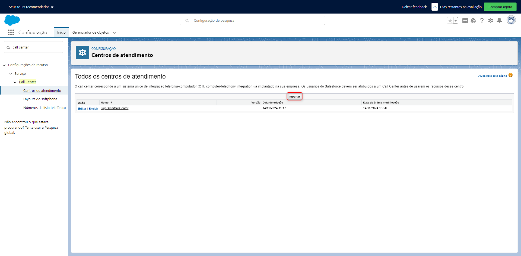Image resolution: width=521 pixels, height=256 pixels.
Task: Click the Configuração app name label
Action: (33, 33)
